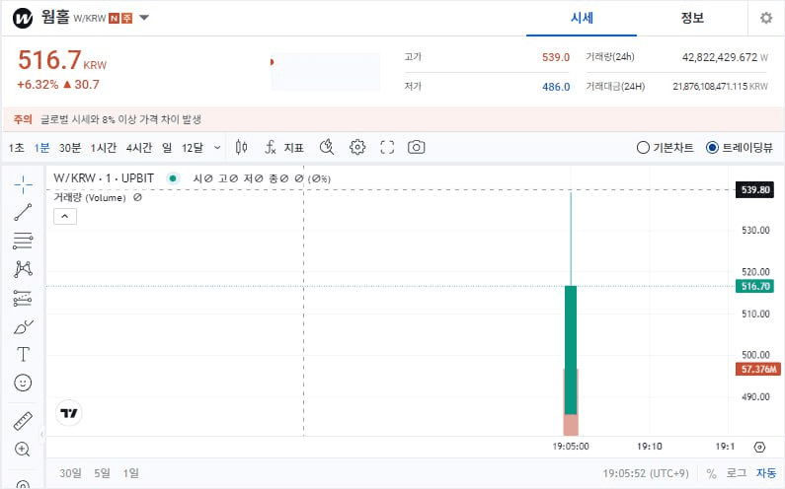Take a chart snapshot with camera icon

pyautogui.click(x=416, y=147)
